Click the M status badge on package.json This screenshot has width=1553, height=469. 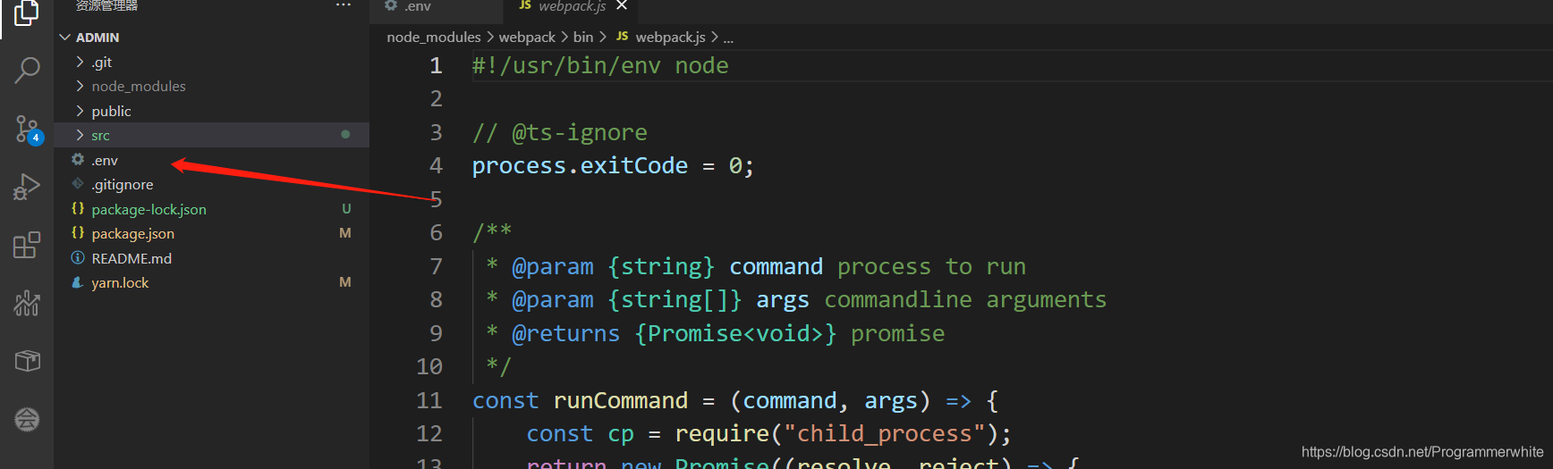(345, 232)
